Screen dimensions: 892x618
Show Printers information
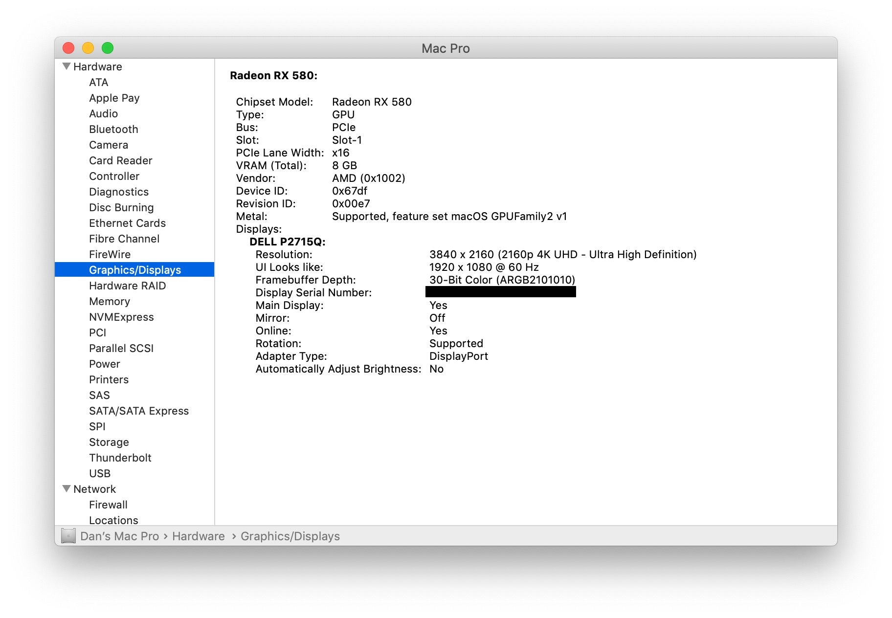(109, 379)
